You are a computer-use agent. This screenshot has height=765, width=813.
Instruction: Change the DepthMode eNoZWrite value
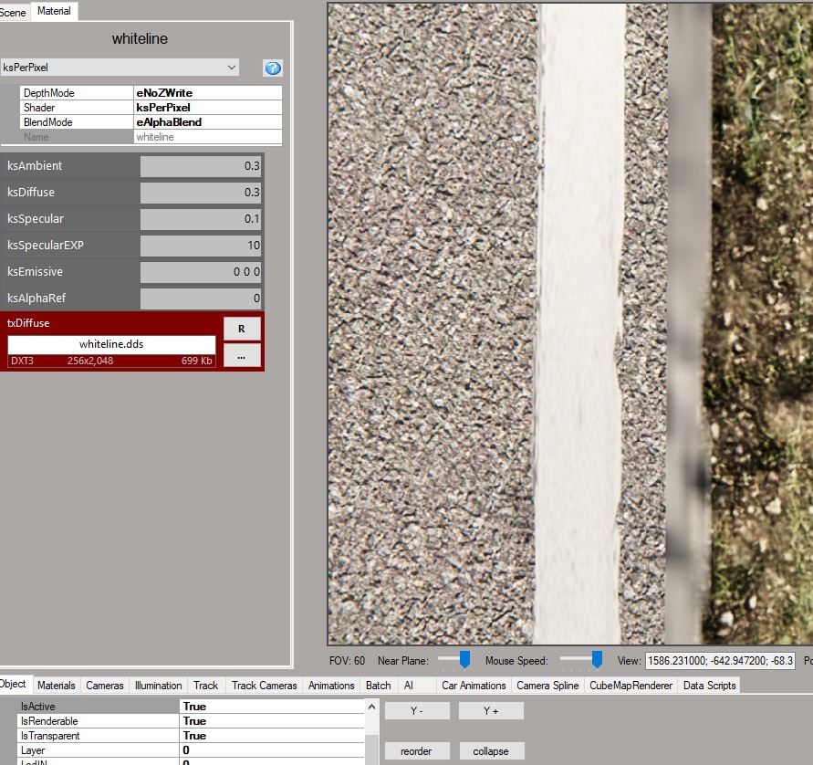click(x=207, y=93)
